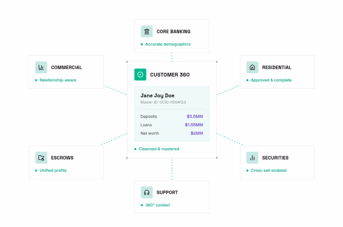Click the 'Accurate demographics' label
This screenshot has height=227, width=343.
pos(168,44)
